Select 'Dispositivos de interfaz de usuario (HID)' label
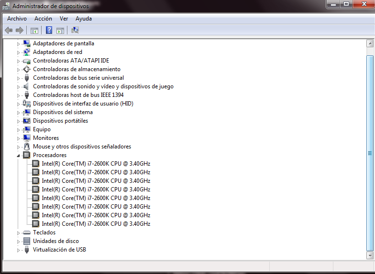Screen dimensions: 375x274 (83, 104)
